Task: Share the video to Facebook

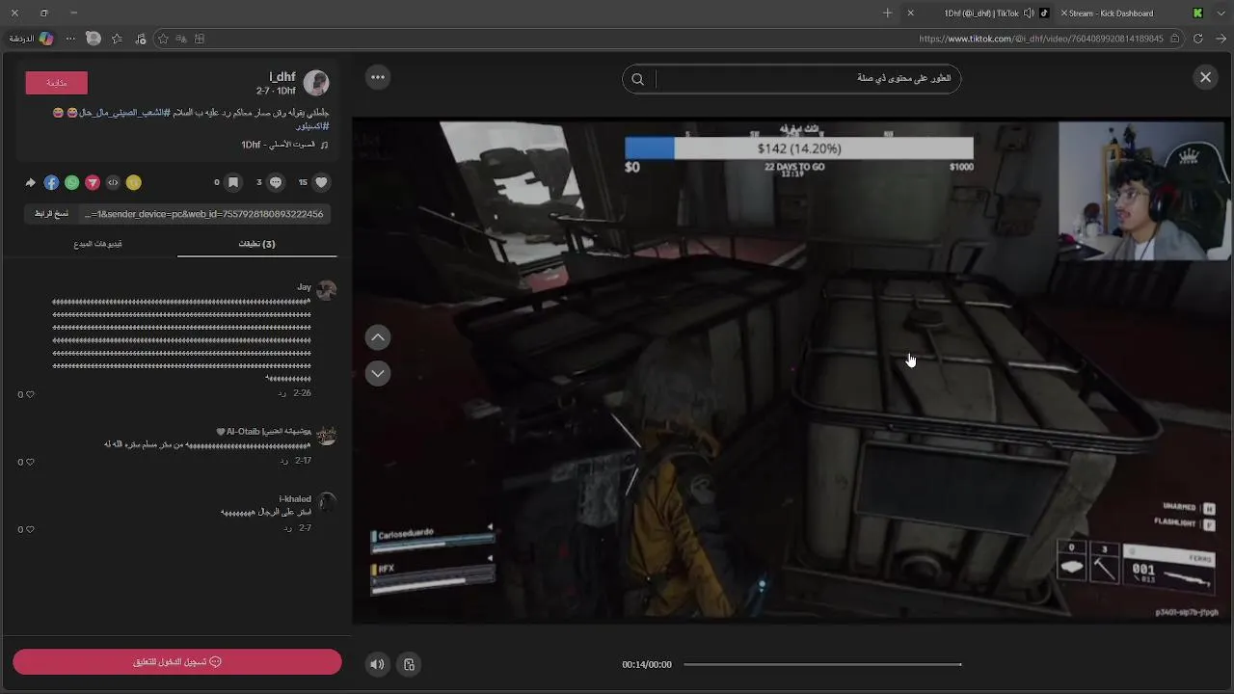Action: click(x=51, y=182)
